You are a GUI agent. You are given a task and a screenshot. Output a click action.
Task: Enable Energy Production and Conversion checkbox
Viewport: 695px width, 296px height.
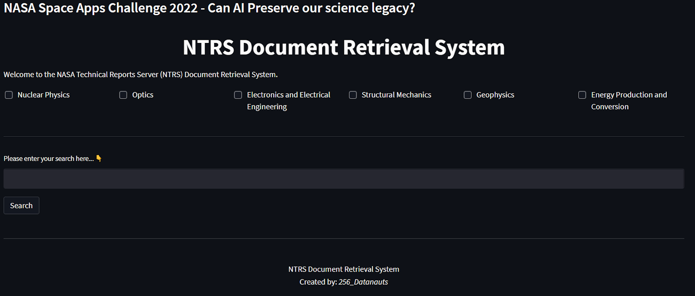coord(582,95)
